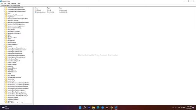
Task: Click the LayoutRect.LayoutRect folder icon
Action: tap(6, 31)
